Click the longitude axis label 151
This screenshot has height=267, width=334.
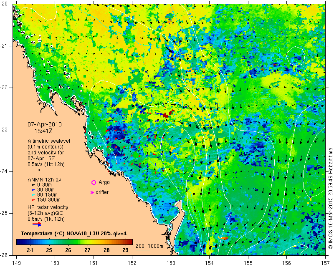(x=94, y=263)
